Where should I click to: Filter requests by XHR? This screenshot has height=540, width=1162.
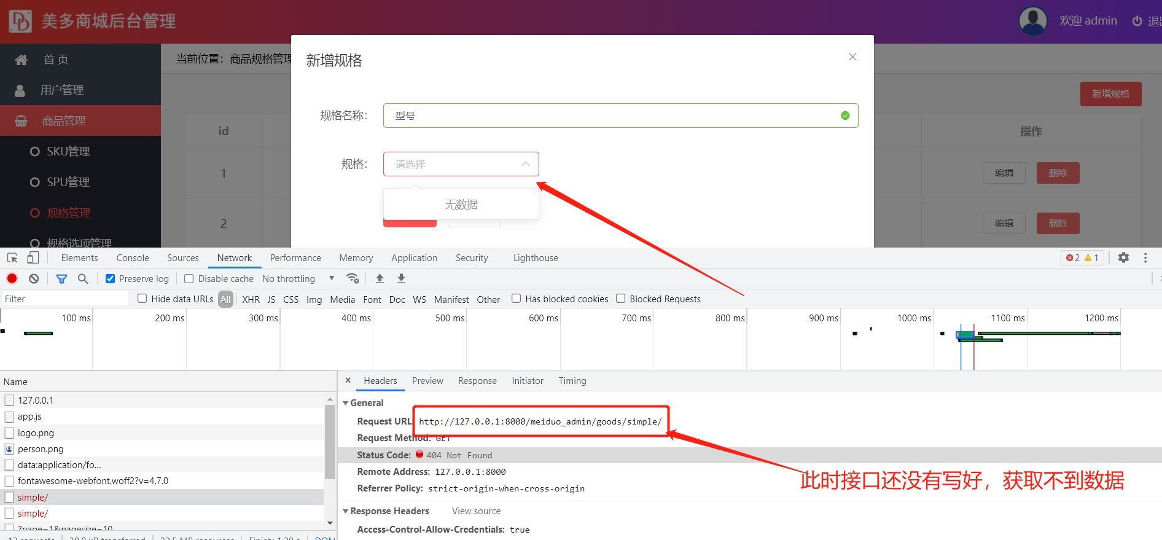251,299
